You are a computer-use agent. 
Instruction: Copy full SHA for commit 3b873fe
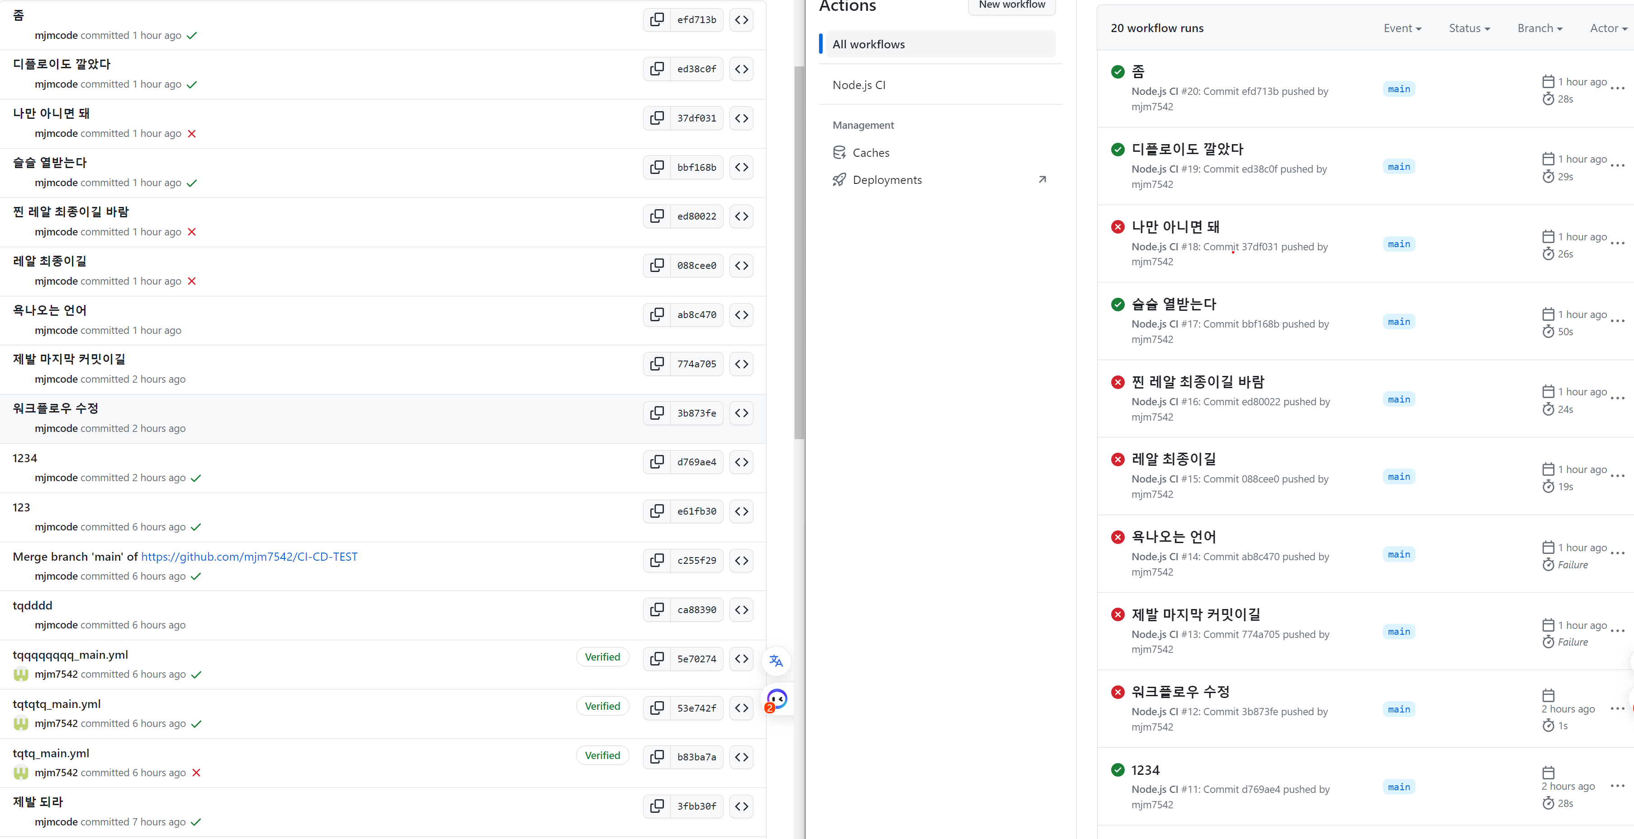(x=657, y=413)
